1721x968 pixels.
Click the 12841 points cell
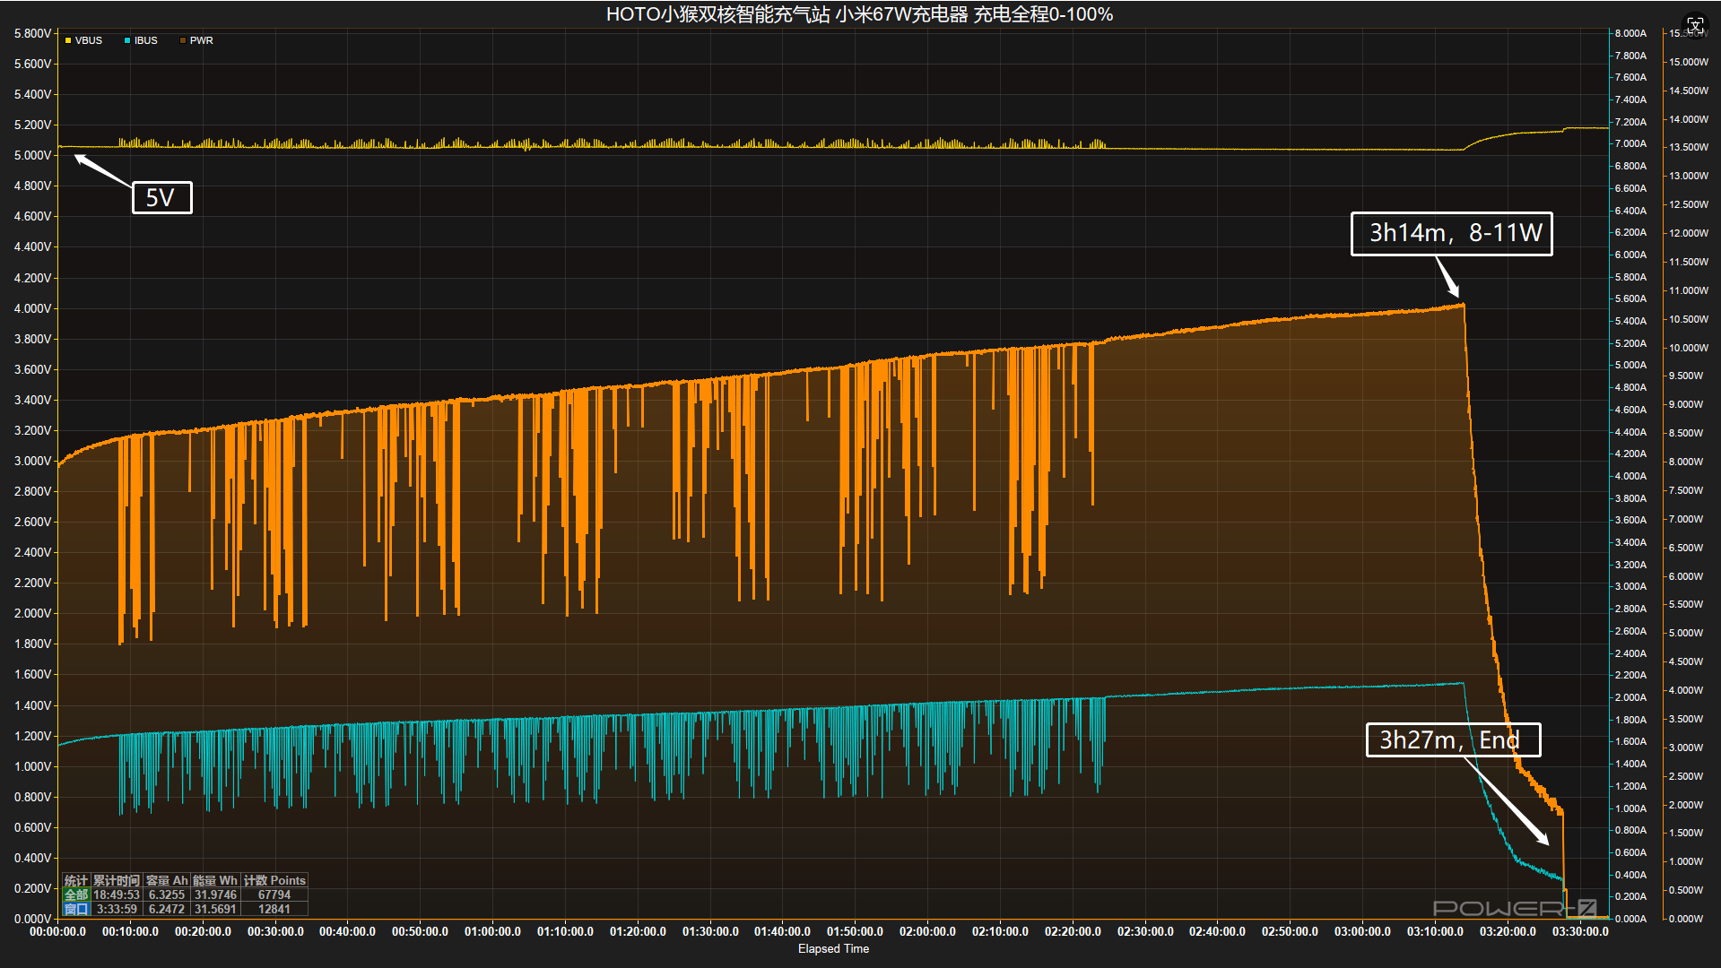(274, 909)
